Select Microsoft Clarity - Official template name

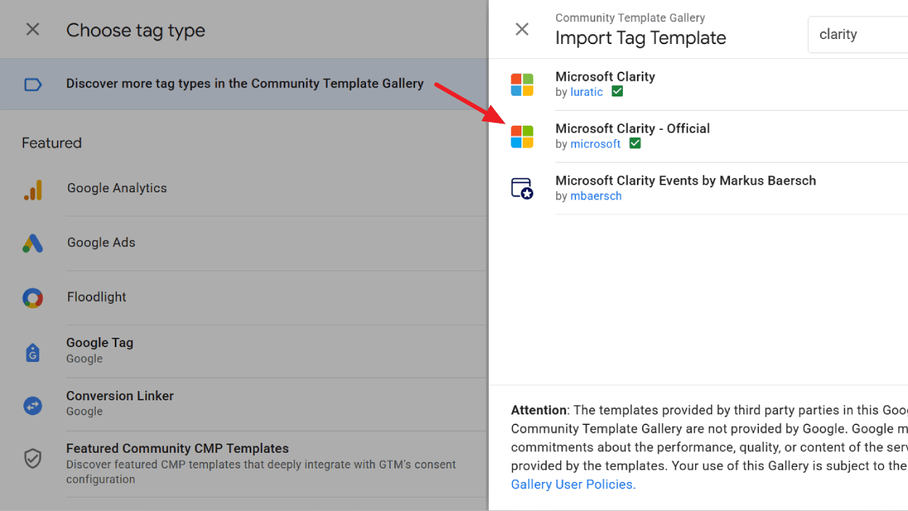(x=632, y=128)
